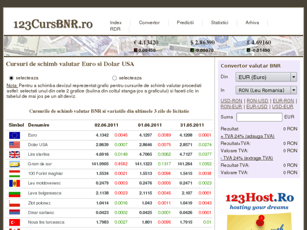Open the 123Host.Ro advertisement banner
The width and height of the screenshot is (307, 230).
259,211
